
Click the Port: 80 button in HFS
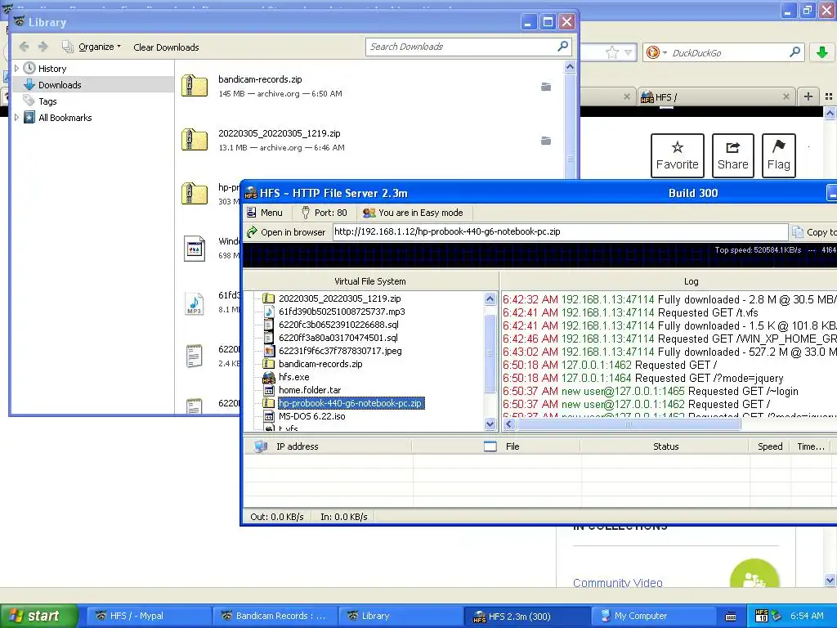pos(324,213)
